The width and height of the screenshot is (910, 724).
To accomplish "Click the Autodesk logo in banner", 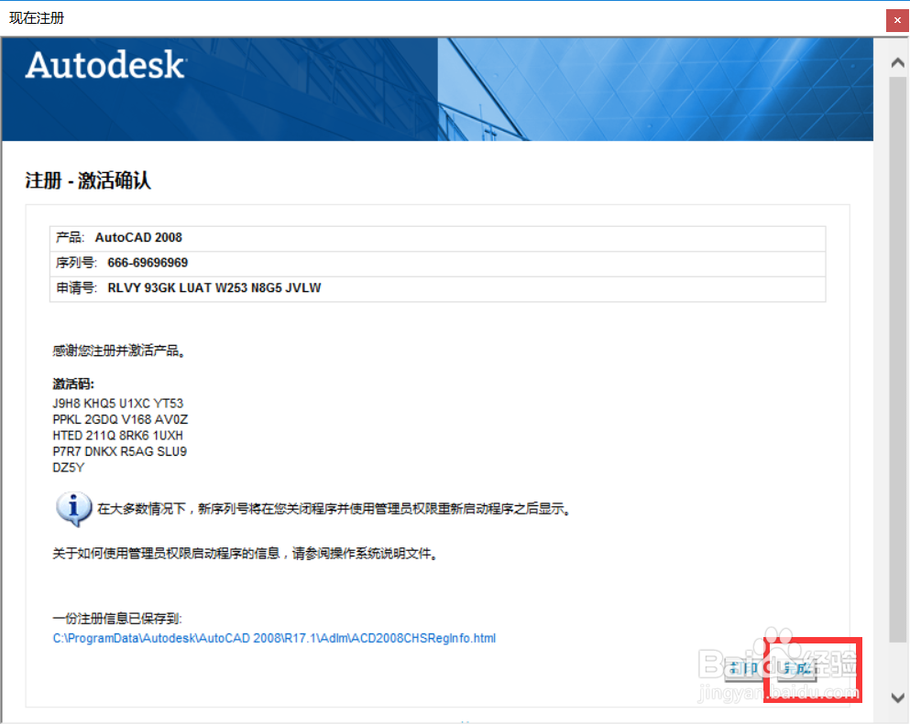I will 105,64.
